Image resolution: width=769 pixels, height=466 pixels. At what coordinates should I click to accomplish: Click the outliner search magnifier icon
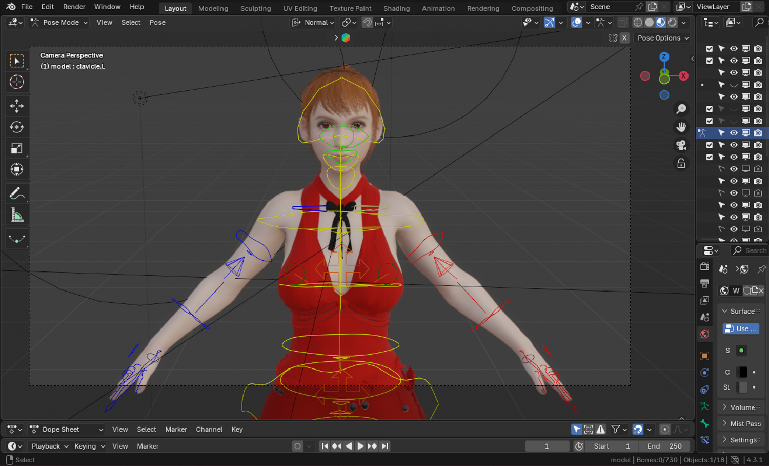coord(759,22)
